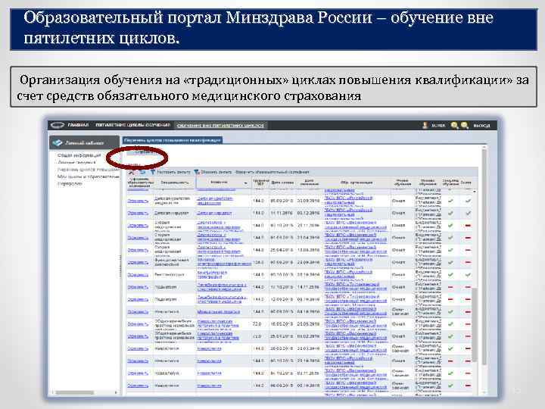The image size is (545, 409).
Task: Click the magnifier icon next to ВЫХОД
Action: coord(465,126)
